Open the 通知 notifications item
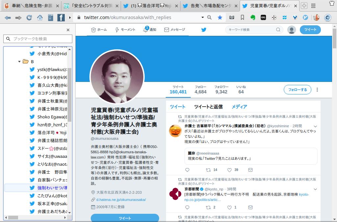Screen dimensions: 337x222 tap(150, 30)
